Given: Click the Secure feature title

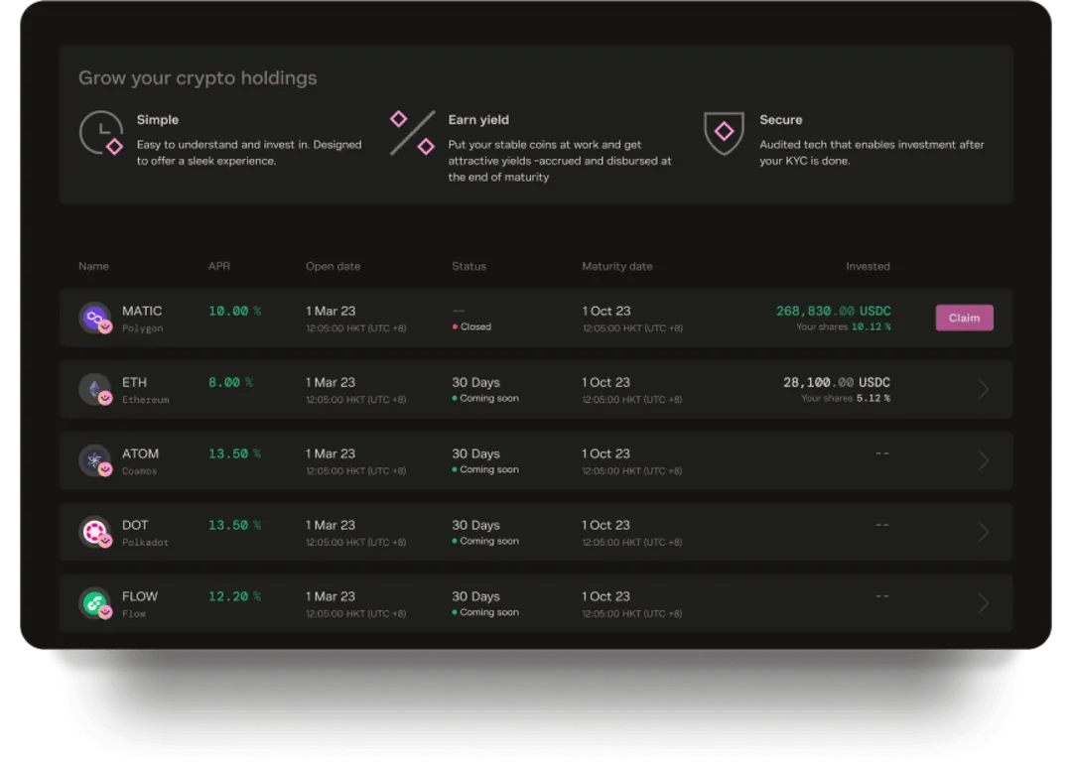Looking at the screenshot, I should (781, 120).
